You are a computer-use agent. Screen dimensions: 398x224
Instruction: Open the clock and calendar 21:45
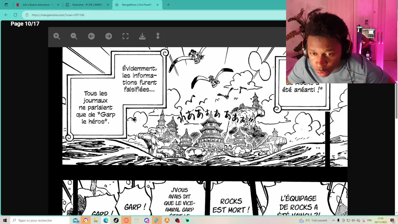click(x=381, y=220)
